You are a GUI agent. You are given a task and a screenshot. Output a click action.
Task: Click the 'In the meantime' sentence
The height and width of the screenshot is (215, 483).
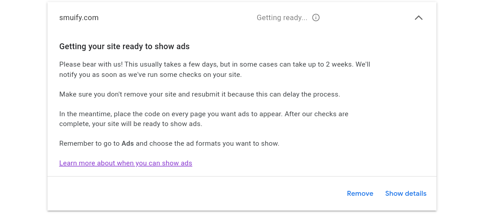(x=85, y=114)
